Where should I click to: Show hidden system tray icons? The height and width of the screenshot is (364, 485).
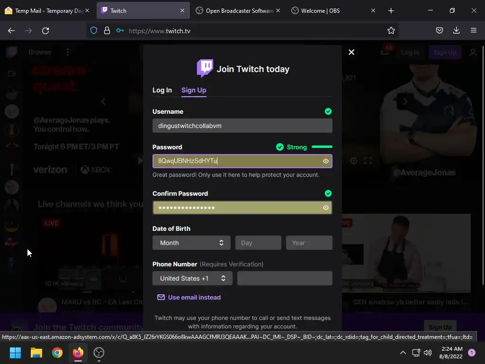tap(403, 353)
